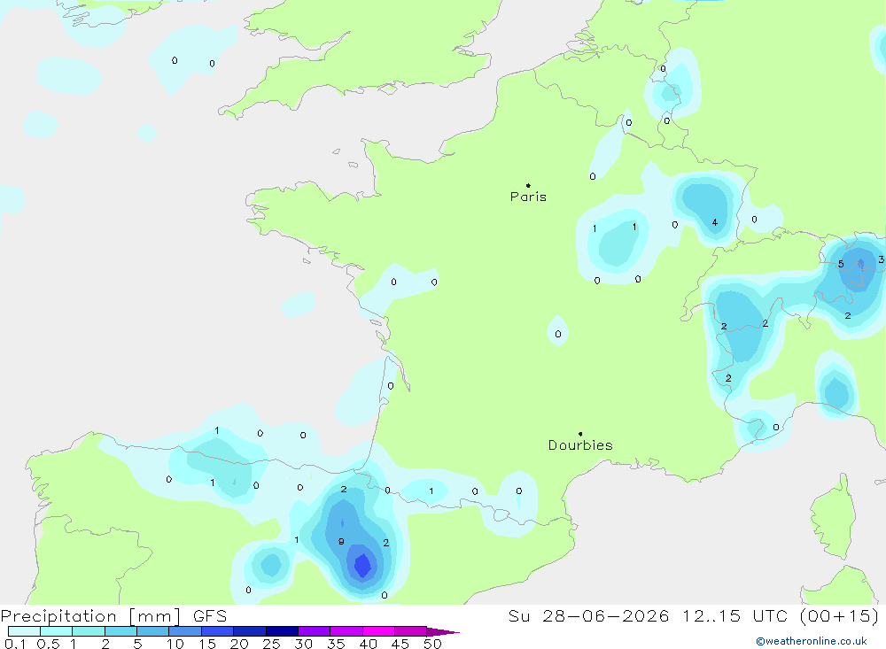This screenshot has width=886, height=649.
Task: Click the weatheronline.co.uk copyright link
Action: pos(812,641)
